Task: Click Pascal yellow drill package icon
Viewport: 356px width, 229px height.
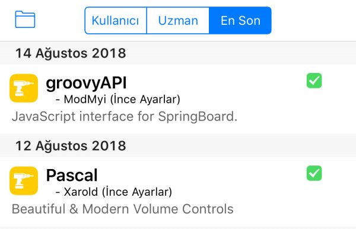Action: 24,181
